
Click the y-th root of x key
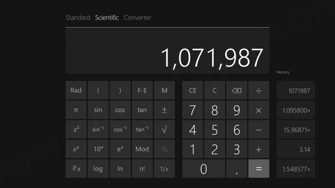[x=76, y=168]
